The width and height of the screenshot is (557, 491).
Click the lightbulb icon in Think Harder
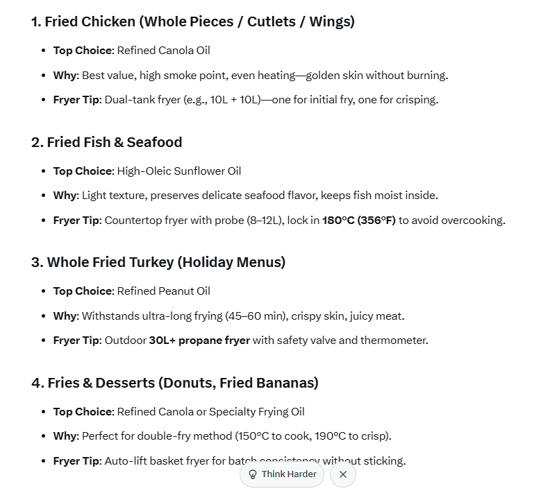coord(253,475)
